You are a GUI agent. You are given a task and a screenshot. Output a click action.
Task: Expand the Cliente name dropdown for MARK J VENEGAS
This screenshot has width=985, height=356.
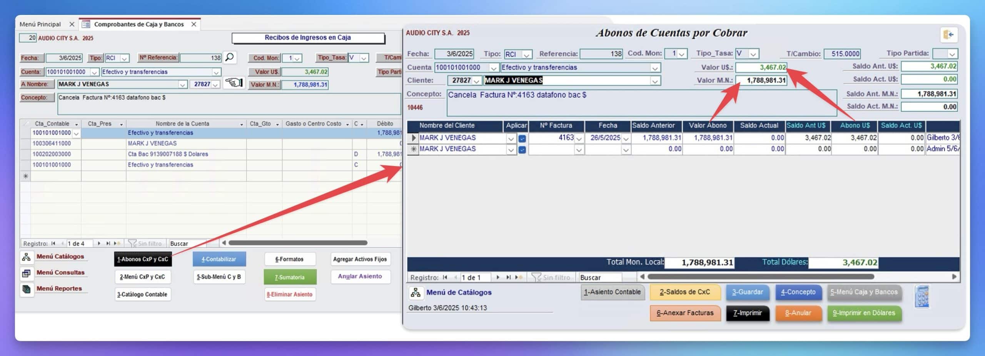(x=654, y=81)
